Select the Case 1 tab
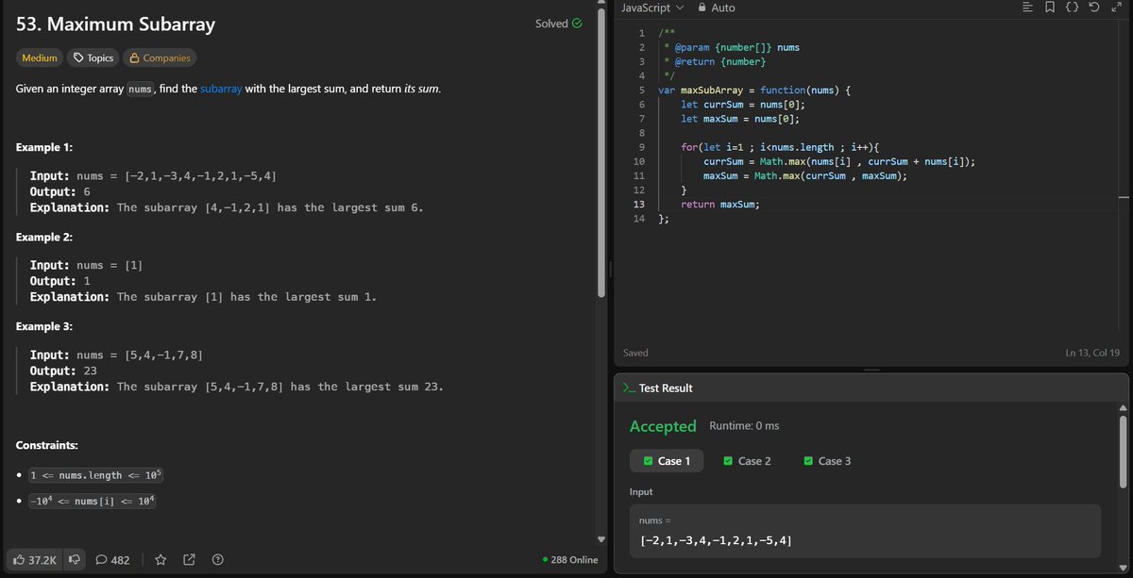 pos(667,461)
